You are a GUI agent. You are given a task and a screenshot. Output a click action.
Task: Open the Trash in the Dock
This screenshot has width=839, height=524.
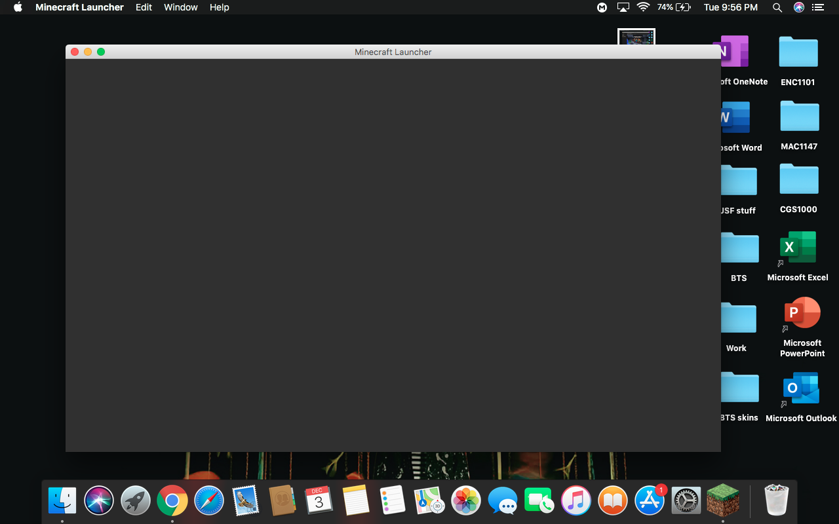(776, 501)
